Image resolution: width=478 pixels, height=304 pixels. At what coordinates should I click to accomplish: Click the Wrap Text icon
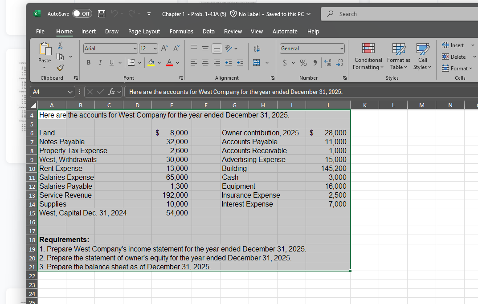tap(257, 49)
